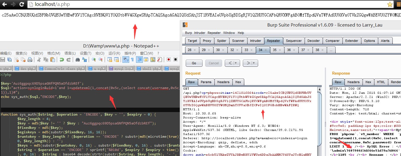The height and width of the screenshot is (156, 401).
Task: Open the '...' new Repeater tab
Action: click(x=331, y=50)
